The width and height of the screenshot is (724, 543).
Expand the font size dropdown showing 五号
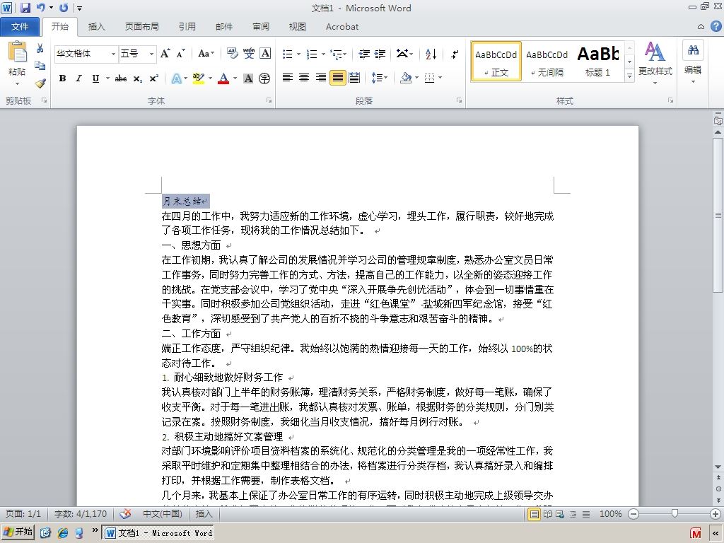click(138, 54)
